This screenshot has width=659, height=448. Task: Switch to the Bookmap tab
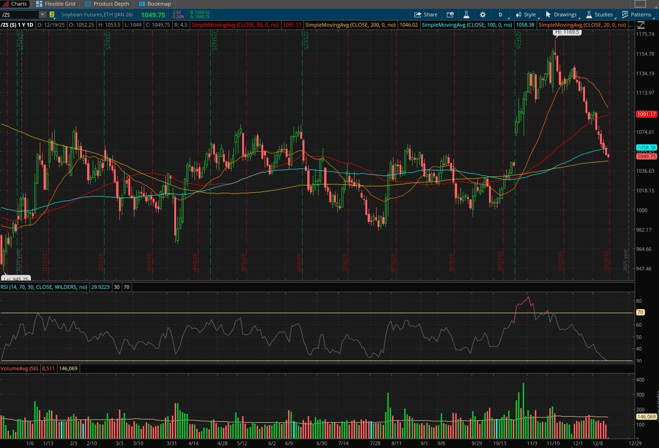click(x=155, y=4)
